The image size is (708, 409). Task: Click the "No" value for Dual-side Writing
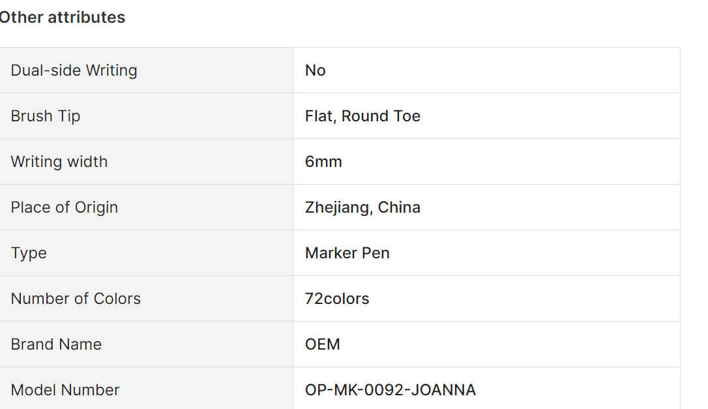pyautogui.click(x=315, y=70)
